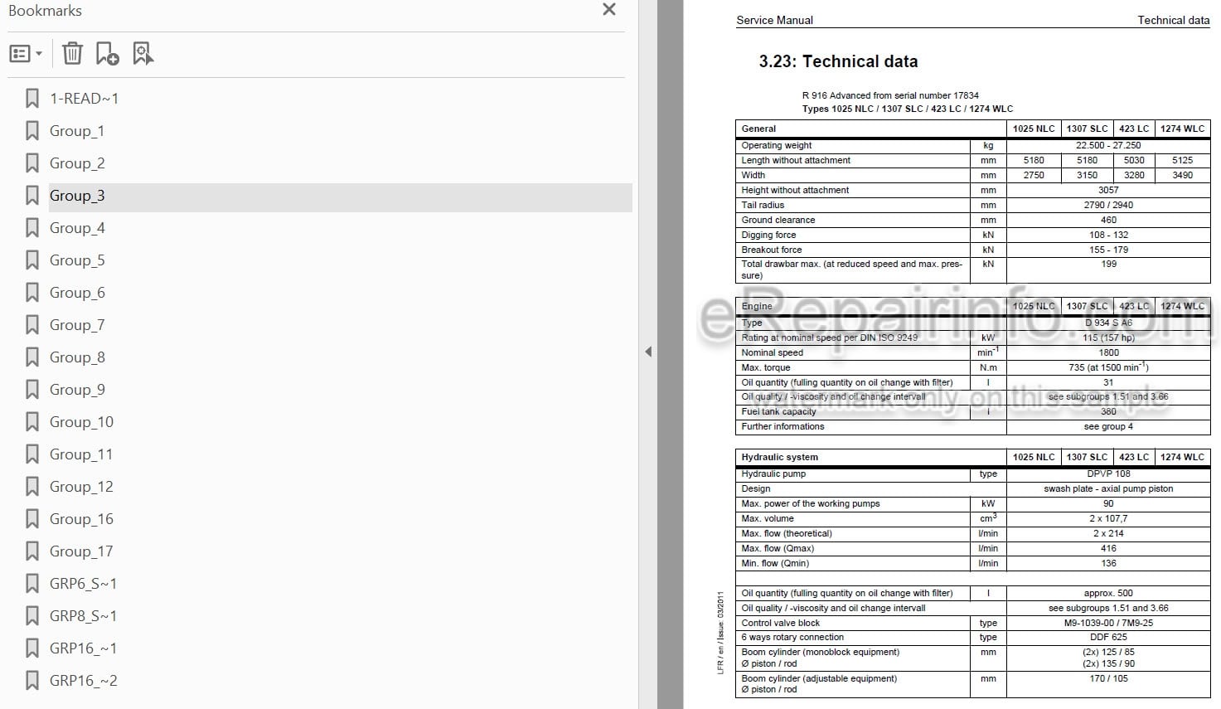Click bookmark icon beside Group_5

click(x=32, y=260)
